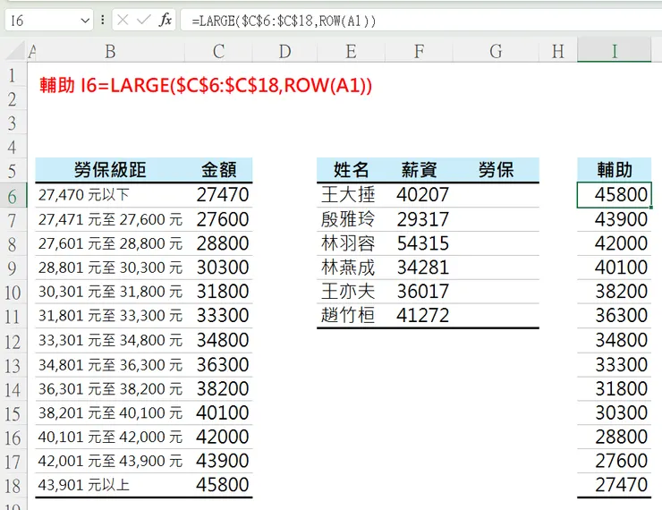The image size is (662, 510).
Task: Click the 輔助 header cell
Action: click(x=615, y=170)
